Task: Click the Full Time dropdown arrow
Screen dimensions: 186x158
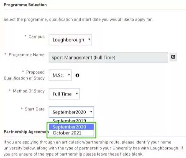Action: pos(77,94)
